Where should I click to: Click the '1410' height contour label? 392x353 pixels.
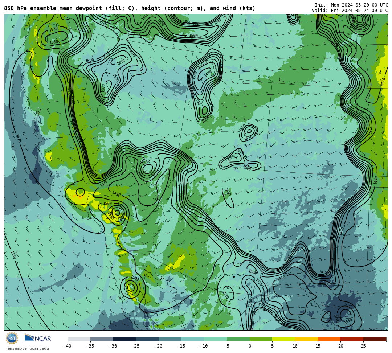coord(383,82)
